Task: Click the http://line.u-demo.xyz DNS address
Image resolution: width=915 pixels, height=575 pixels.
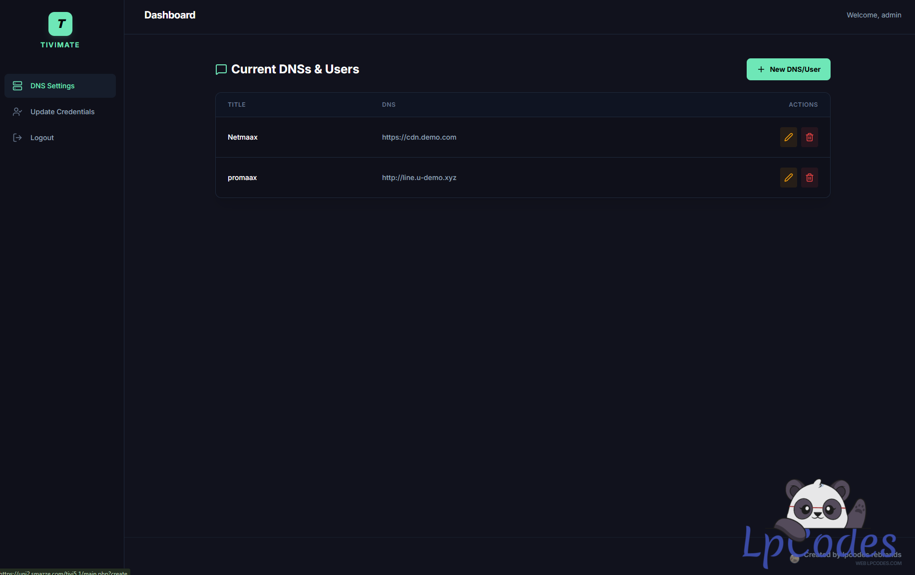Action: coord(419,178)
